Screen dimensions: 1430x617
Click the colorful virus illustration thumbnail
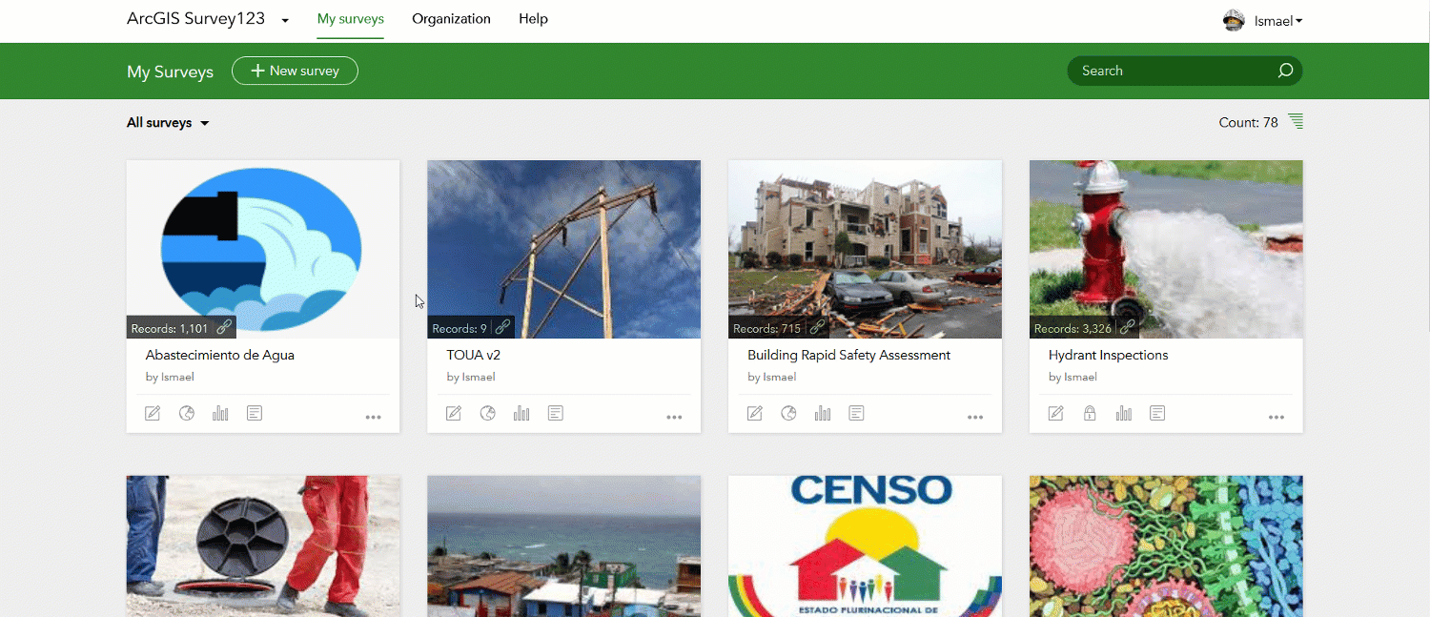(1166, 546)
